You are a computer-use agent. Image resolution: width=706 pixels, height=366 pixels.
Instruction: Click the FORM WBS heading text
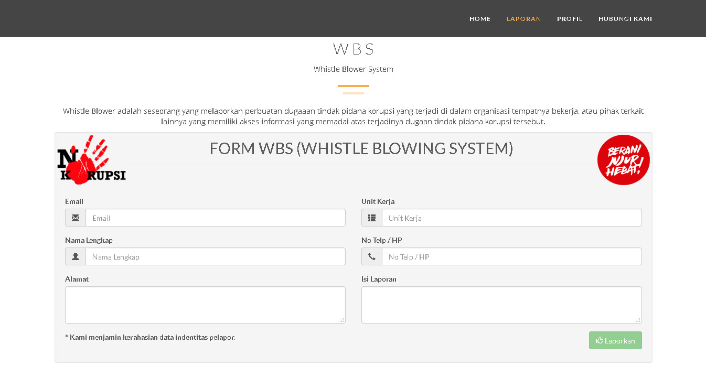(361, 148)
